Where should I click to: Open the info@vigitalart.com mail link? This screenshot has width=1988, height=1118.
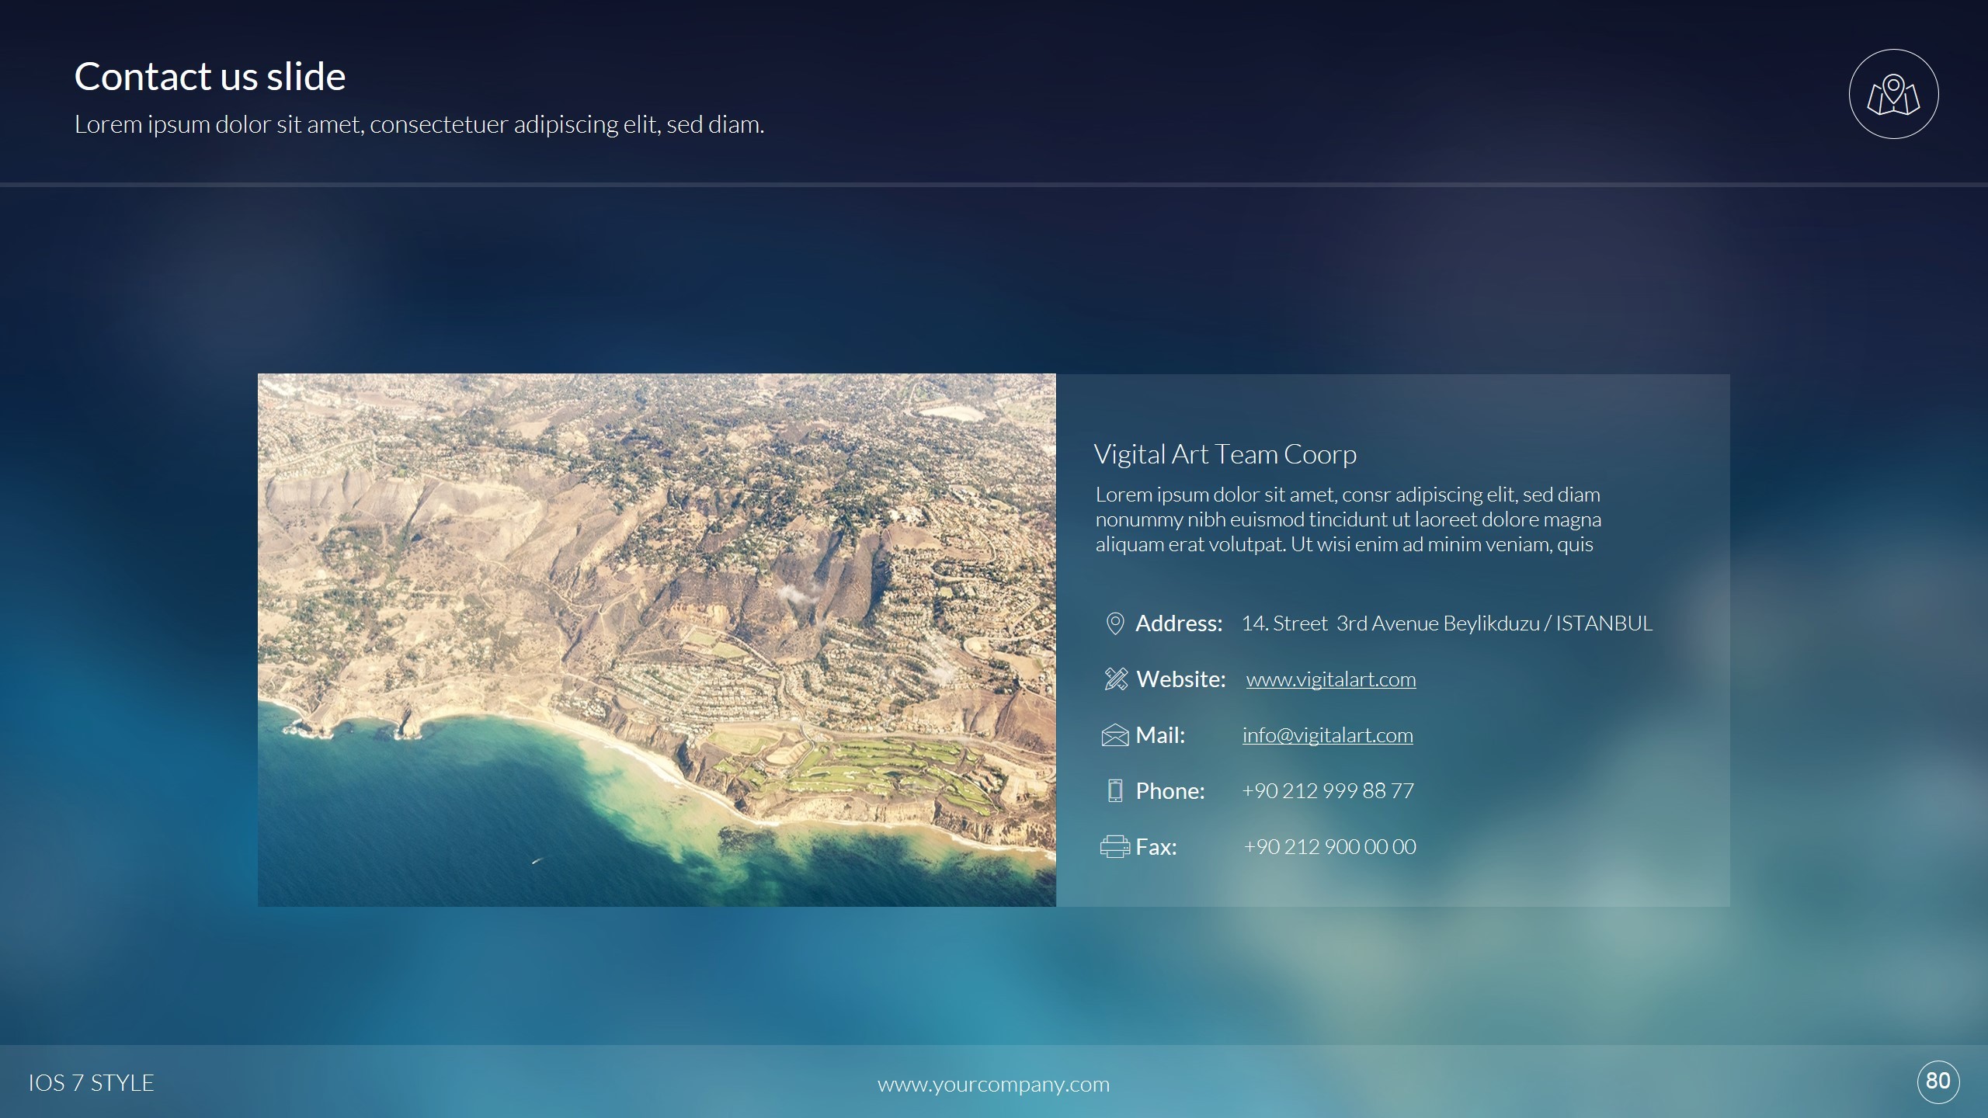tap(1327, 735)
